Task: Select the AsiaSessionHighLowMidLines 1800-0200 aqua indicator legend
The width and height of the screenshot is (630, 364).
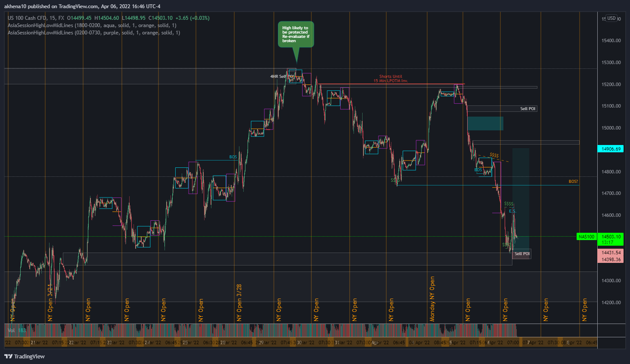Action: [92, 25]
